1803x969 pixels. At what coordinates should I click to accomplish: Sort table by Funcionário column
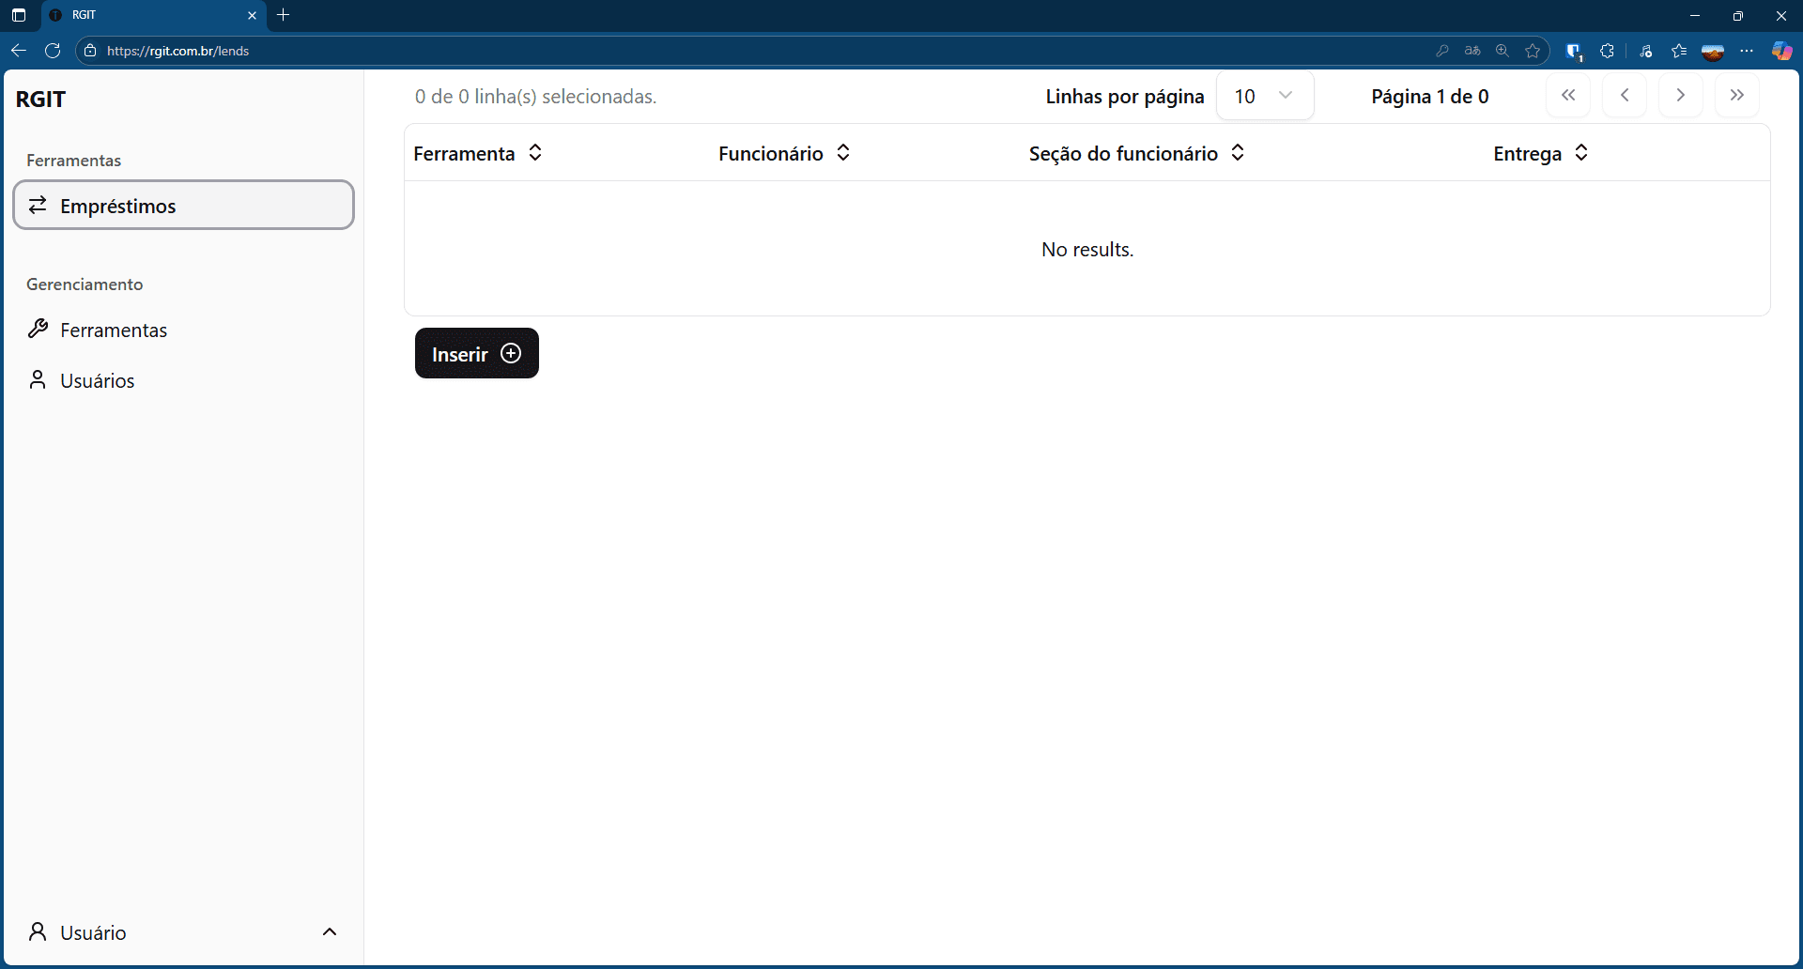(784, 153)
